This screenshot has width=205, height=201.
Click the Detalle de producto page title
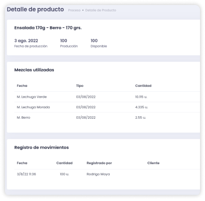(x=35, y=9)
